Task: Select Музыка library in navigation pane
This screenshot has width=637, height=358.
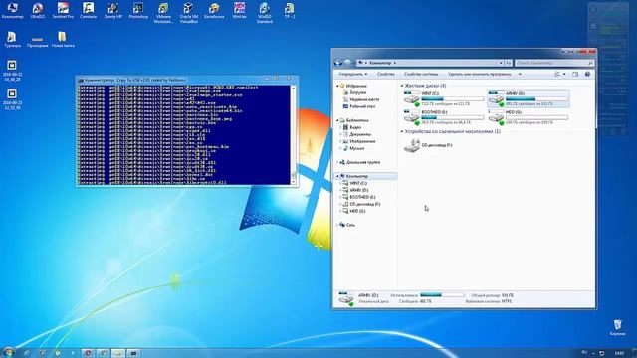Action: (x=356, y=148)
